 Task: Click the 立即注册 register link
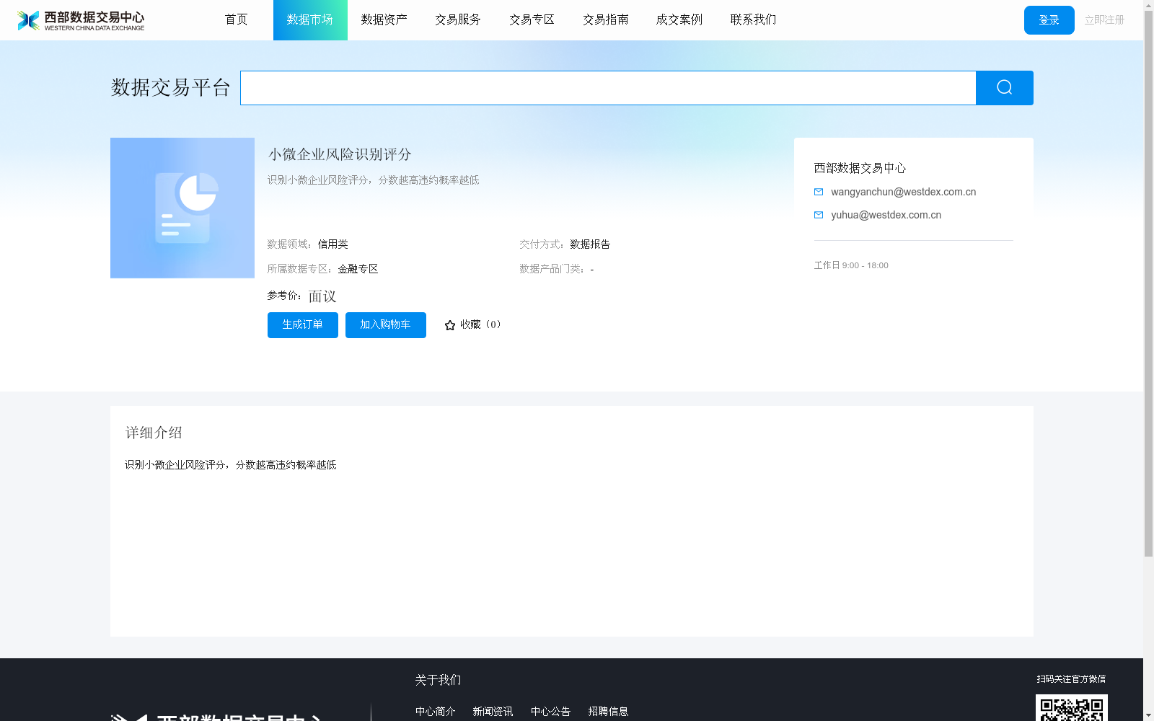tap(1104, 20)
